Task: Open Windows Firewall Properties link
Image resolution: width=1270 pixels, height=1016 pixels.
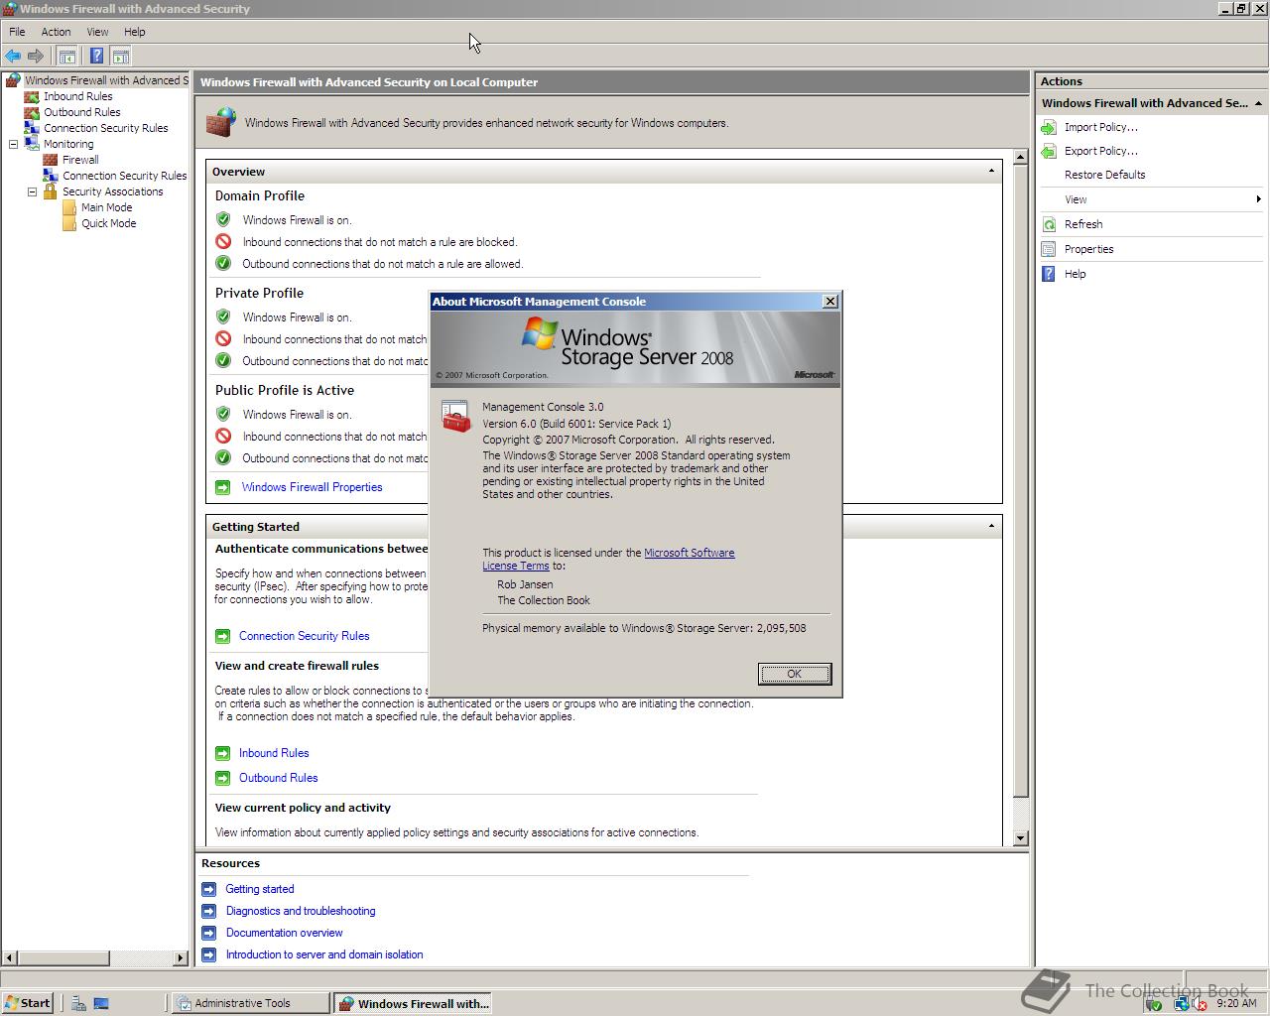Action: (312, 487)
